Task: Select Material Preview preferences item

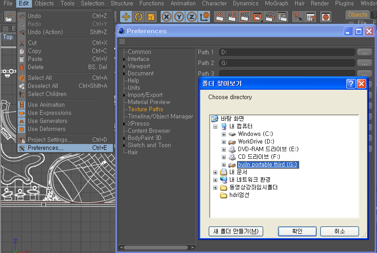Action: [149, 102]
